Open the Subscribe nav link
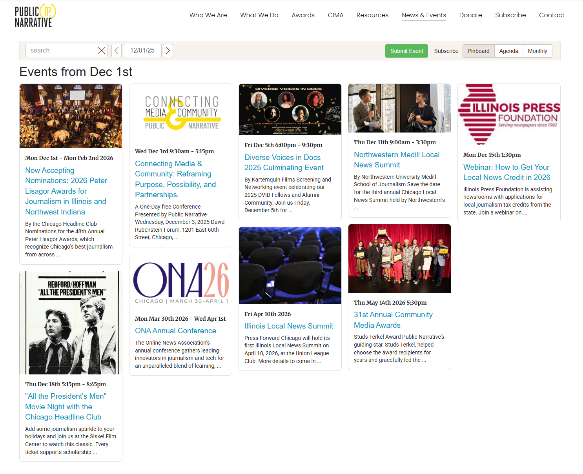This screenshot has width=583, height=474. (x=510, y=15)
